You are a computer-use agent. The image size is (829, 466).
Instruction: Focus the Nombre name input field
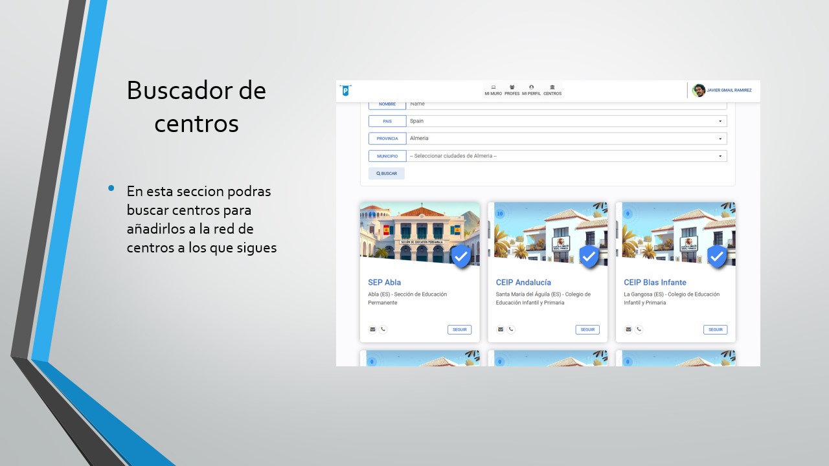[567, 104]
